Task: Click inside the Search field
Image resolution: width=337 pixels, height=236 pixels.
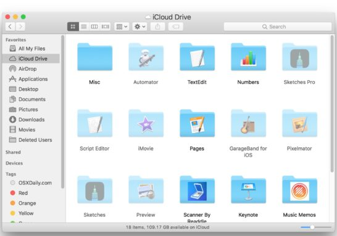Action: click(x=278, y=26)
